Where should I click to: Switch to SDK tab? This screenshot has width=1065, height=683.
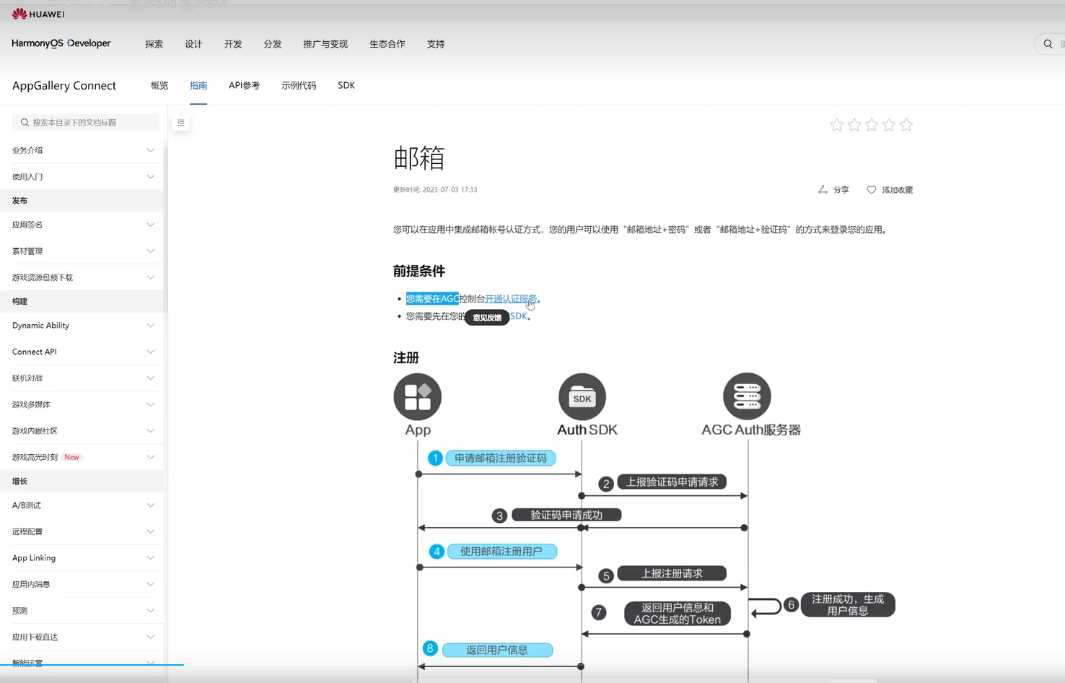[x=346, y=85]
